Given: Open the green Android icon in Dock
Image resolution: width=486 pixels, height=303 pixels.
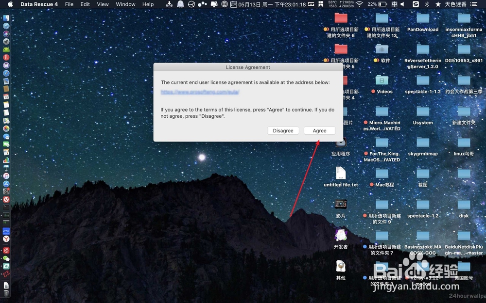Looking at the screenshot, I should point(6,49).
